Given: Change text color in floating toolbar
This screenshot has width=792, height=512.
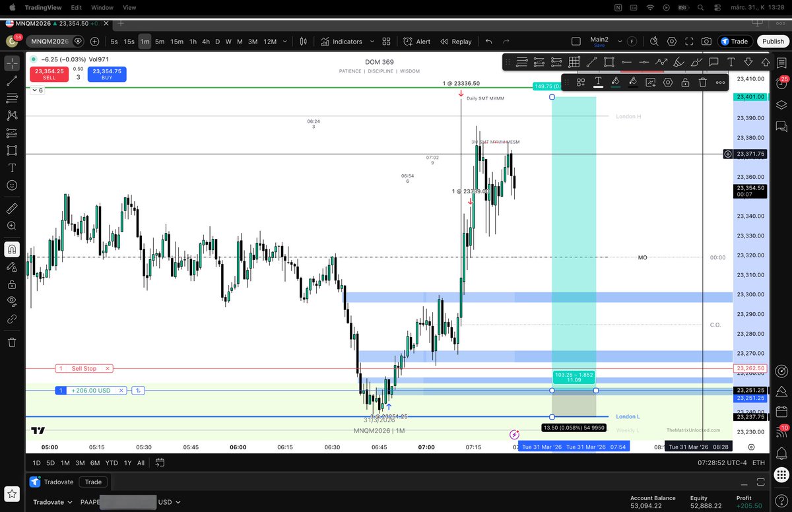Looking at the screenshot, I should coord(598,82).
